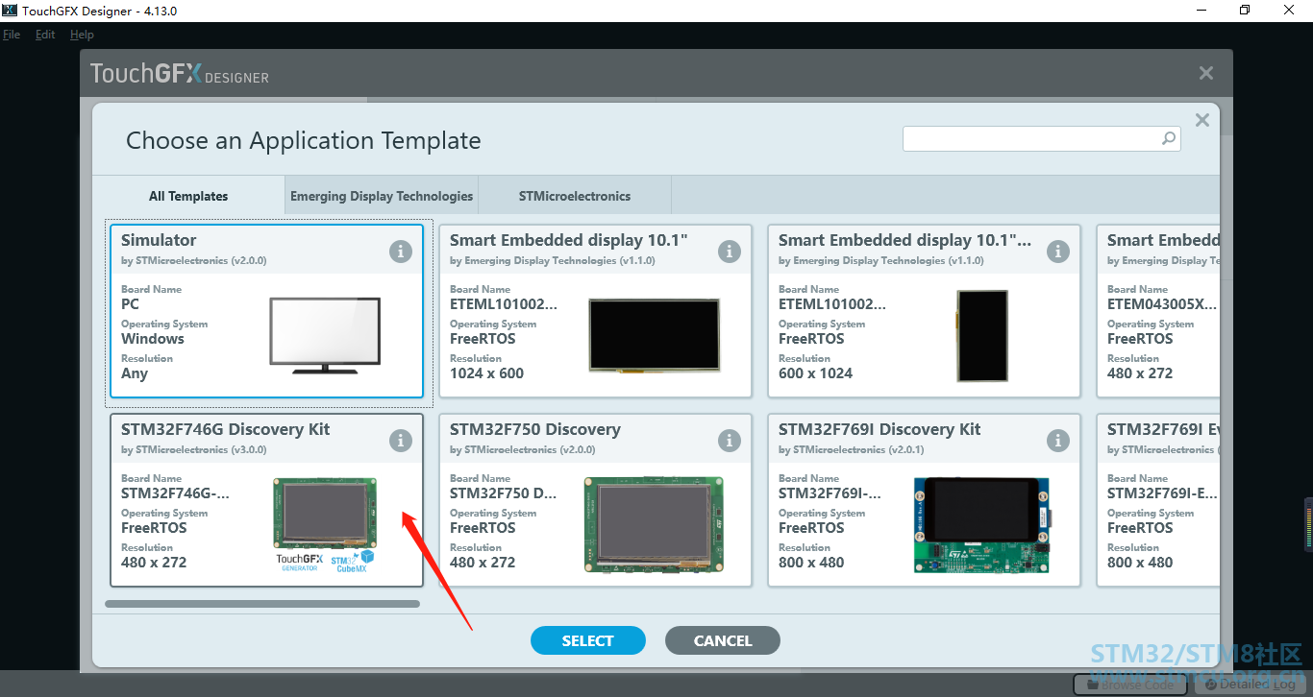
Task: Open info for the 600 x 1024 Smart Embedded display
Action: (x=1058, y=252)
